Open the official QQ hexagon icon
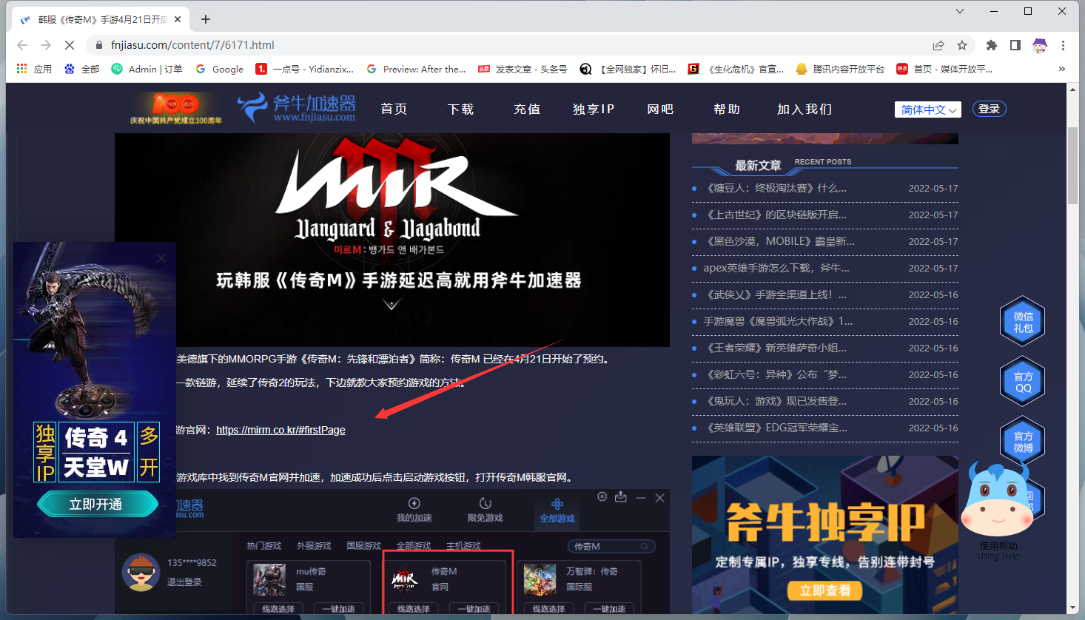Viewport: 1085px width, 620px height. click(x=1022, y=382)
